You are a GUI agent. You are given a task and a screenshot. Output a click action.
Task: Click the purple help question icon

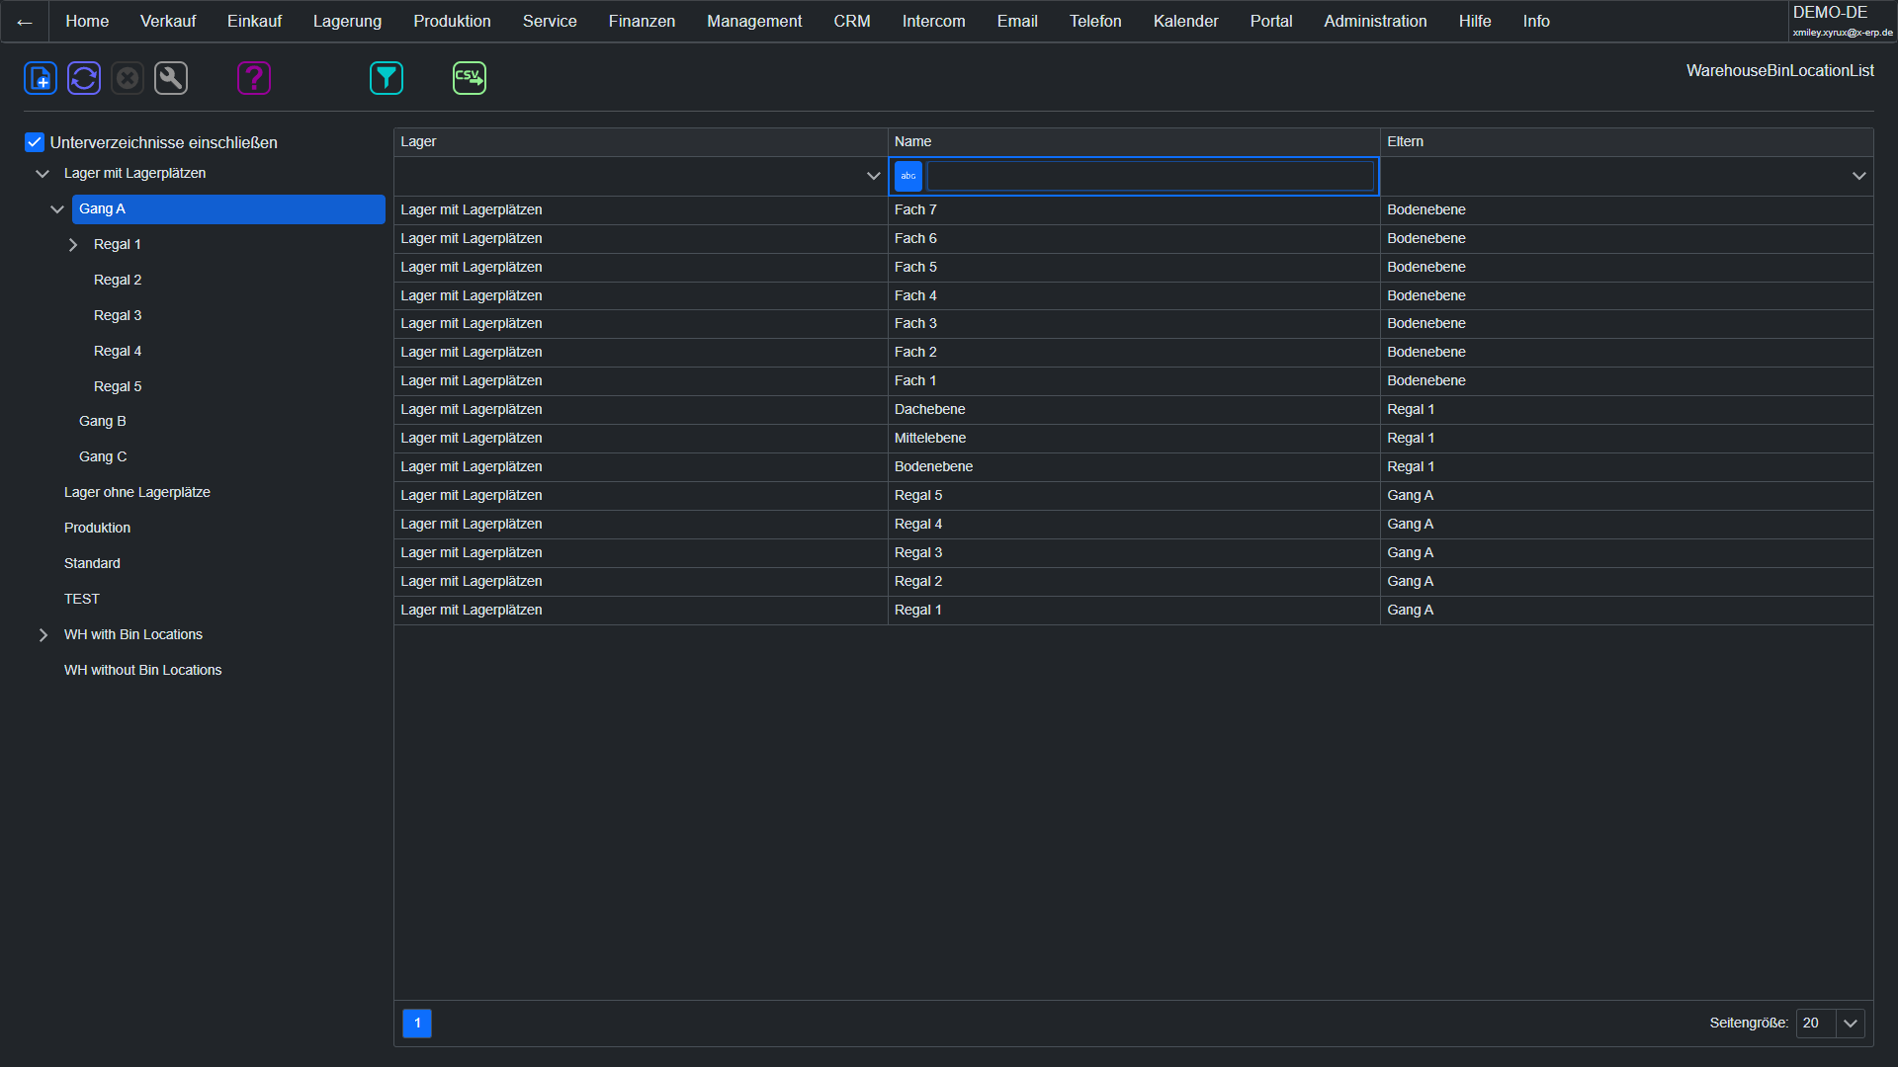pyautogui.click(x=254, y=78)
